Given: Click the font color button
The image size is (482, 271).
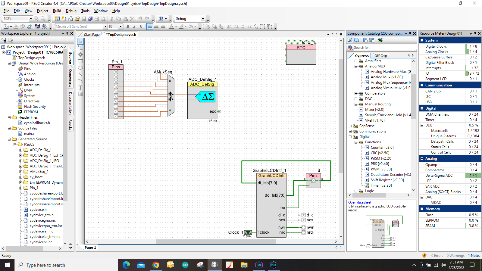Looking at the screenshot, I should click(171, 26).
